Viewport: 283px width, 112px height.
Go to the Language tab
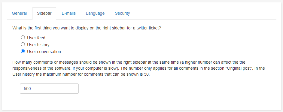(x=95, y=13)
